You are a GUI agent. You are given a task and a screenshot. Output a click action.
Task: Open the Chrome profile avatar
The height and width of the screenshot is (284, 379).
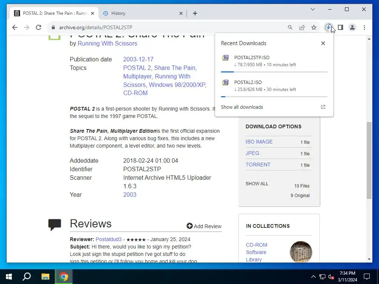[352, 27]
